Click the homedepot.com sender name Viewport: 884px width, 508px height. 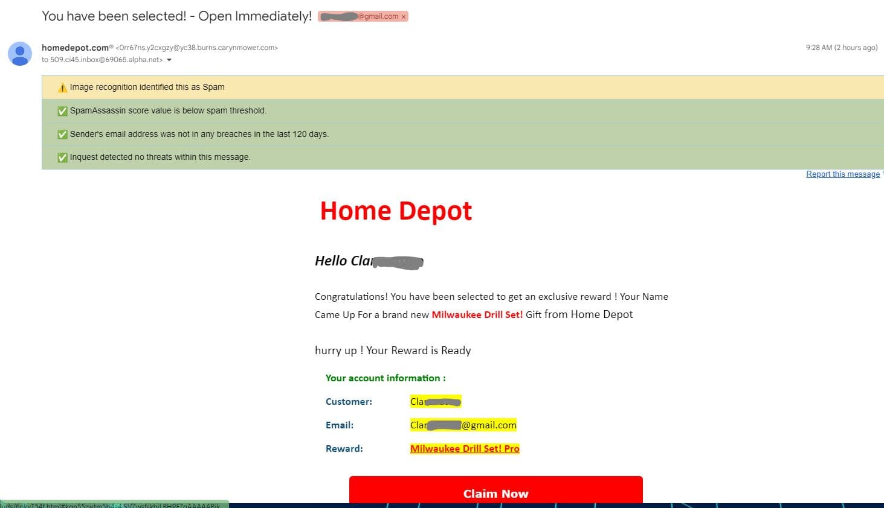(76, 48)
